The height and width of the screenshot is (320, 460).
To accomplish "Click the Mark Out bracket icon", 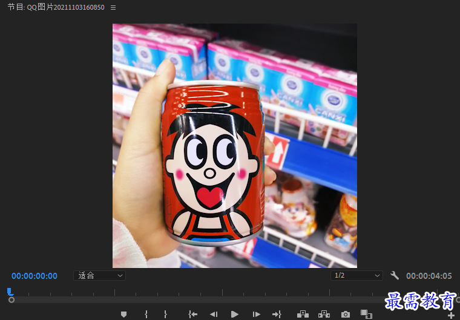I will coord(165,315).
